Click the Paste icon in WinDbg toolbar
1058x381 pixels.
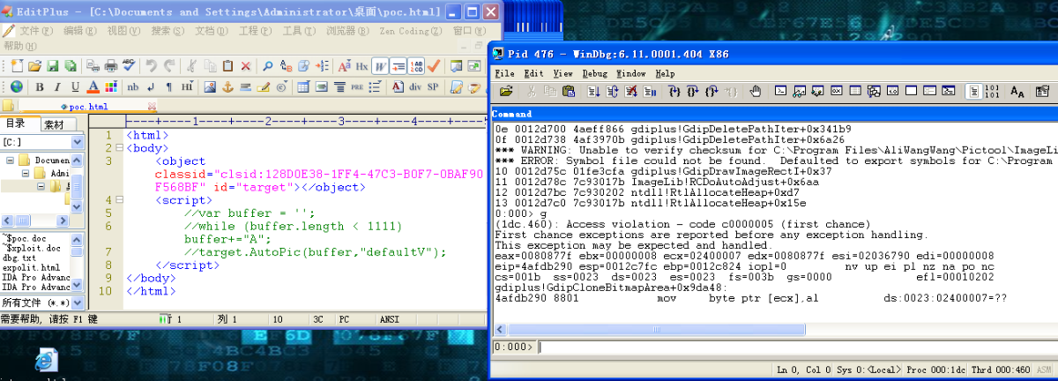click(569, 91)
